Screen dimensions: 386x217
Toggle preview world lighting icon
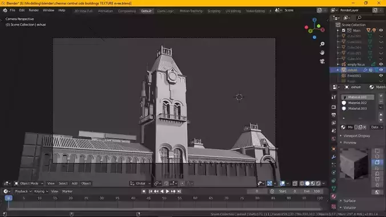pyautogui.click(x=377, y=192)
